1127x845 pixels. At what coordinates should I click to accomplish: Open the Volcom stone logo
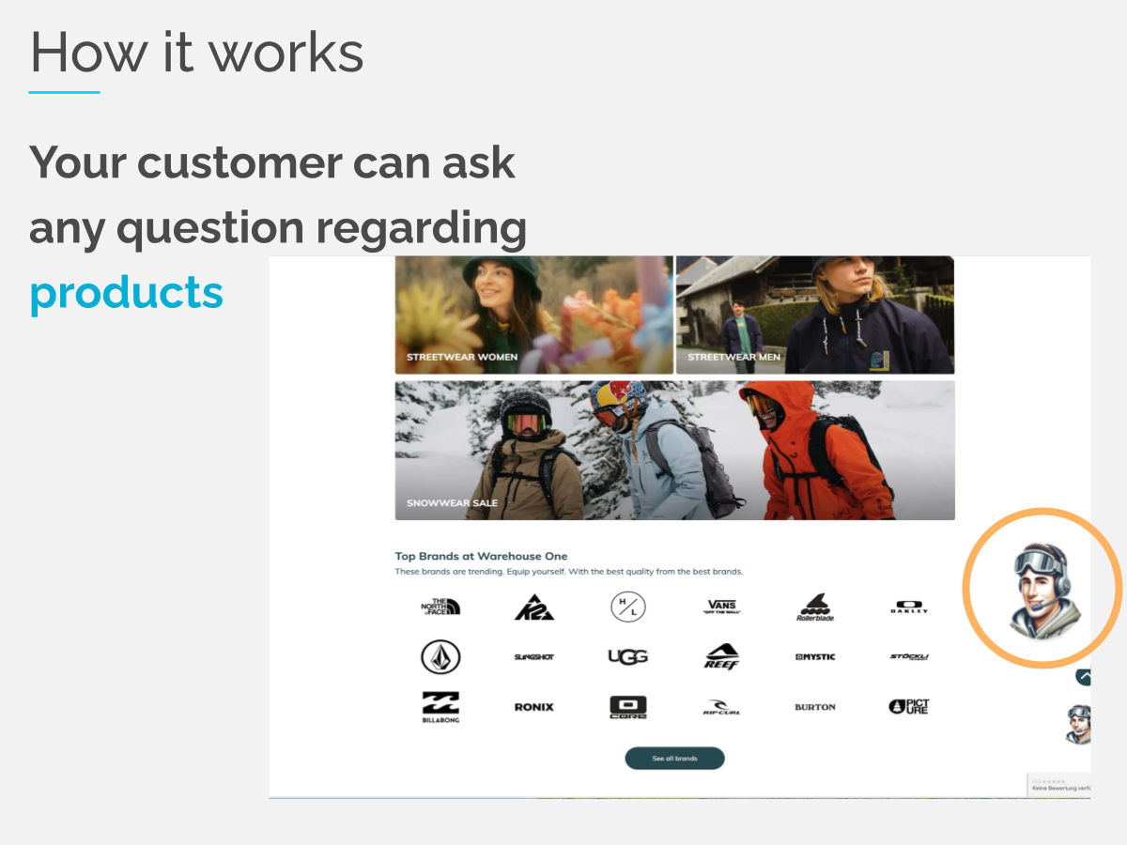[440, 656]
